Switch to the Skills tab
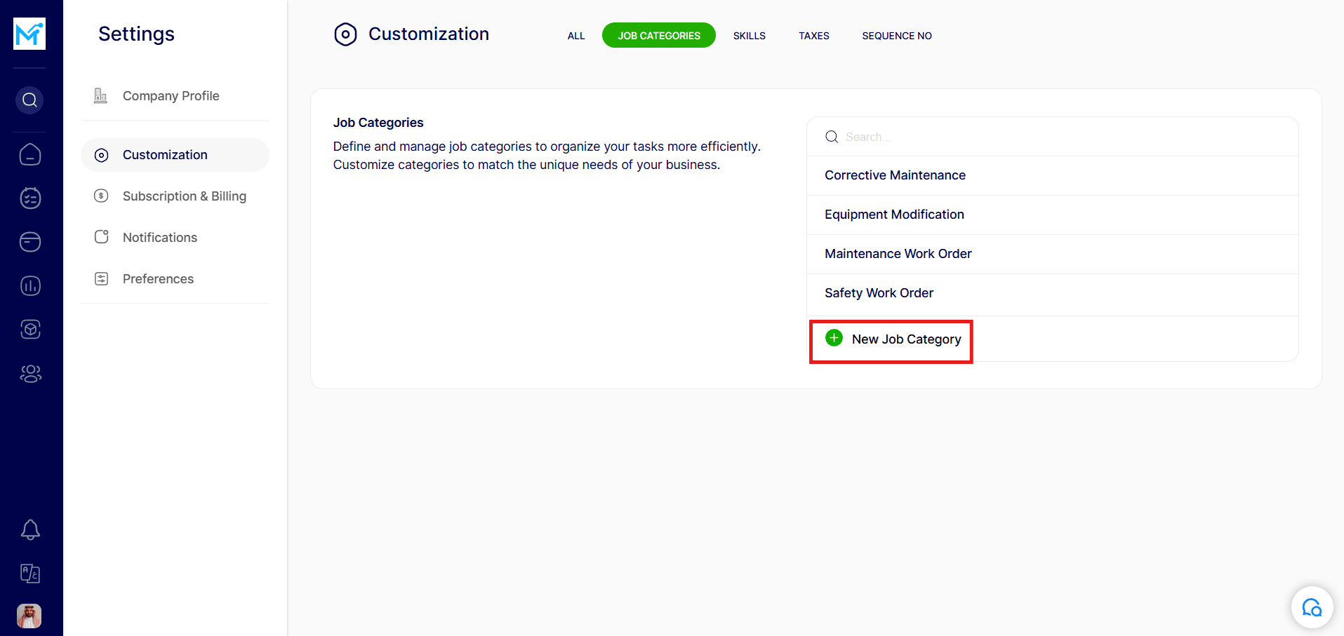 749,36
